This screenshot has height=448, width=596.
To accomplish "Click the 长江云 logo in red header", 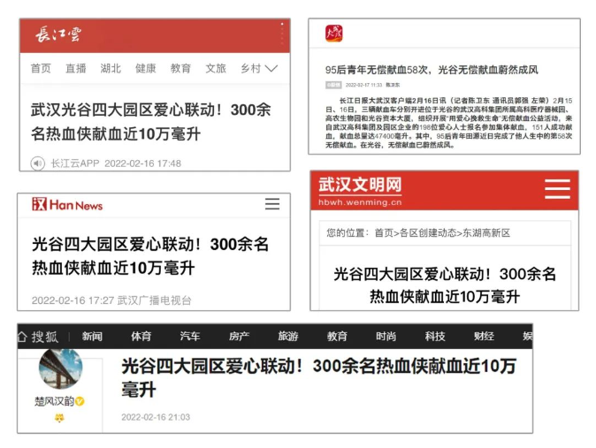I will point(58,34).
